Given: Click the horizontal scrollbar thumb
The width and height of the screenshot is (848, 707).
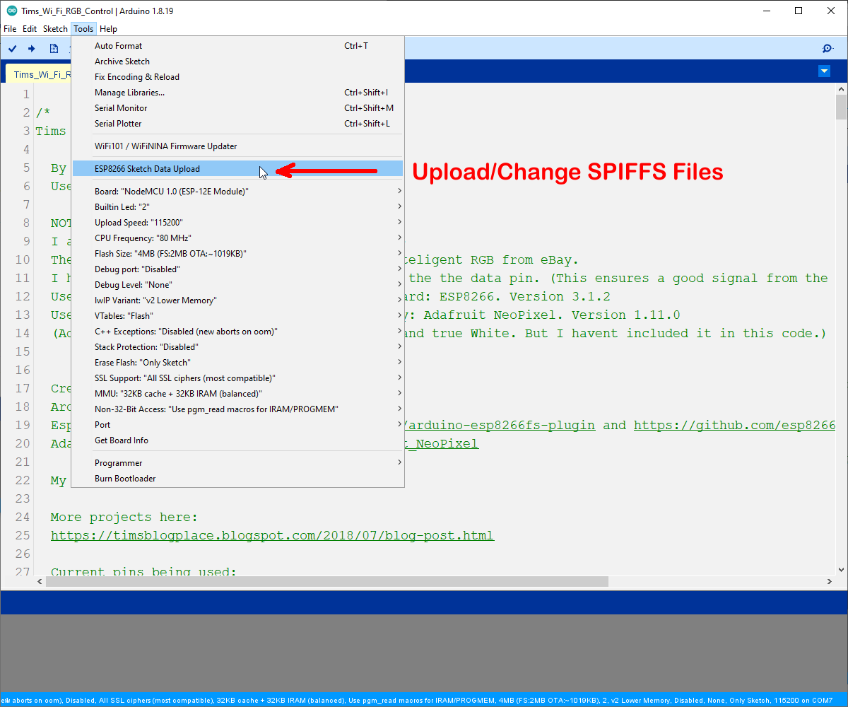Looking at the screenshot, I should click(x=327, y=581).
